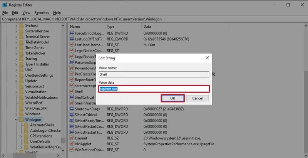Click the Winlogon folder icon
The width and height of the screenshot is (308, 158).
tap(22, 119)
